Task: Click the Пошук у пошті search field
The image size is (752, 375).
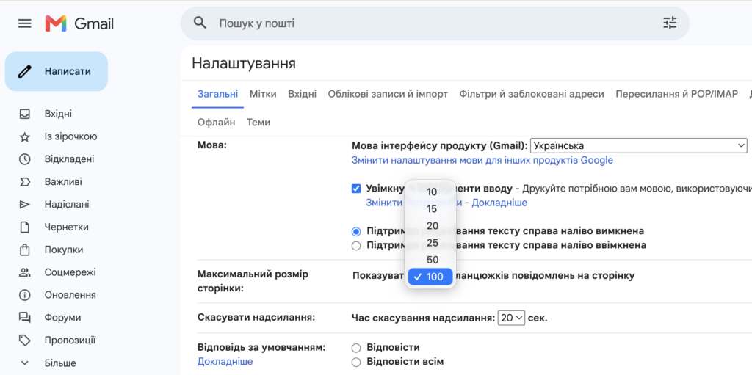Action: point(436,23)
